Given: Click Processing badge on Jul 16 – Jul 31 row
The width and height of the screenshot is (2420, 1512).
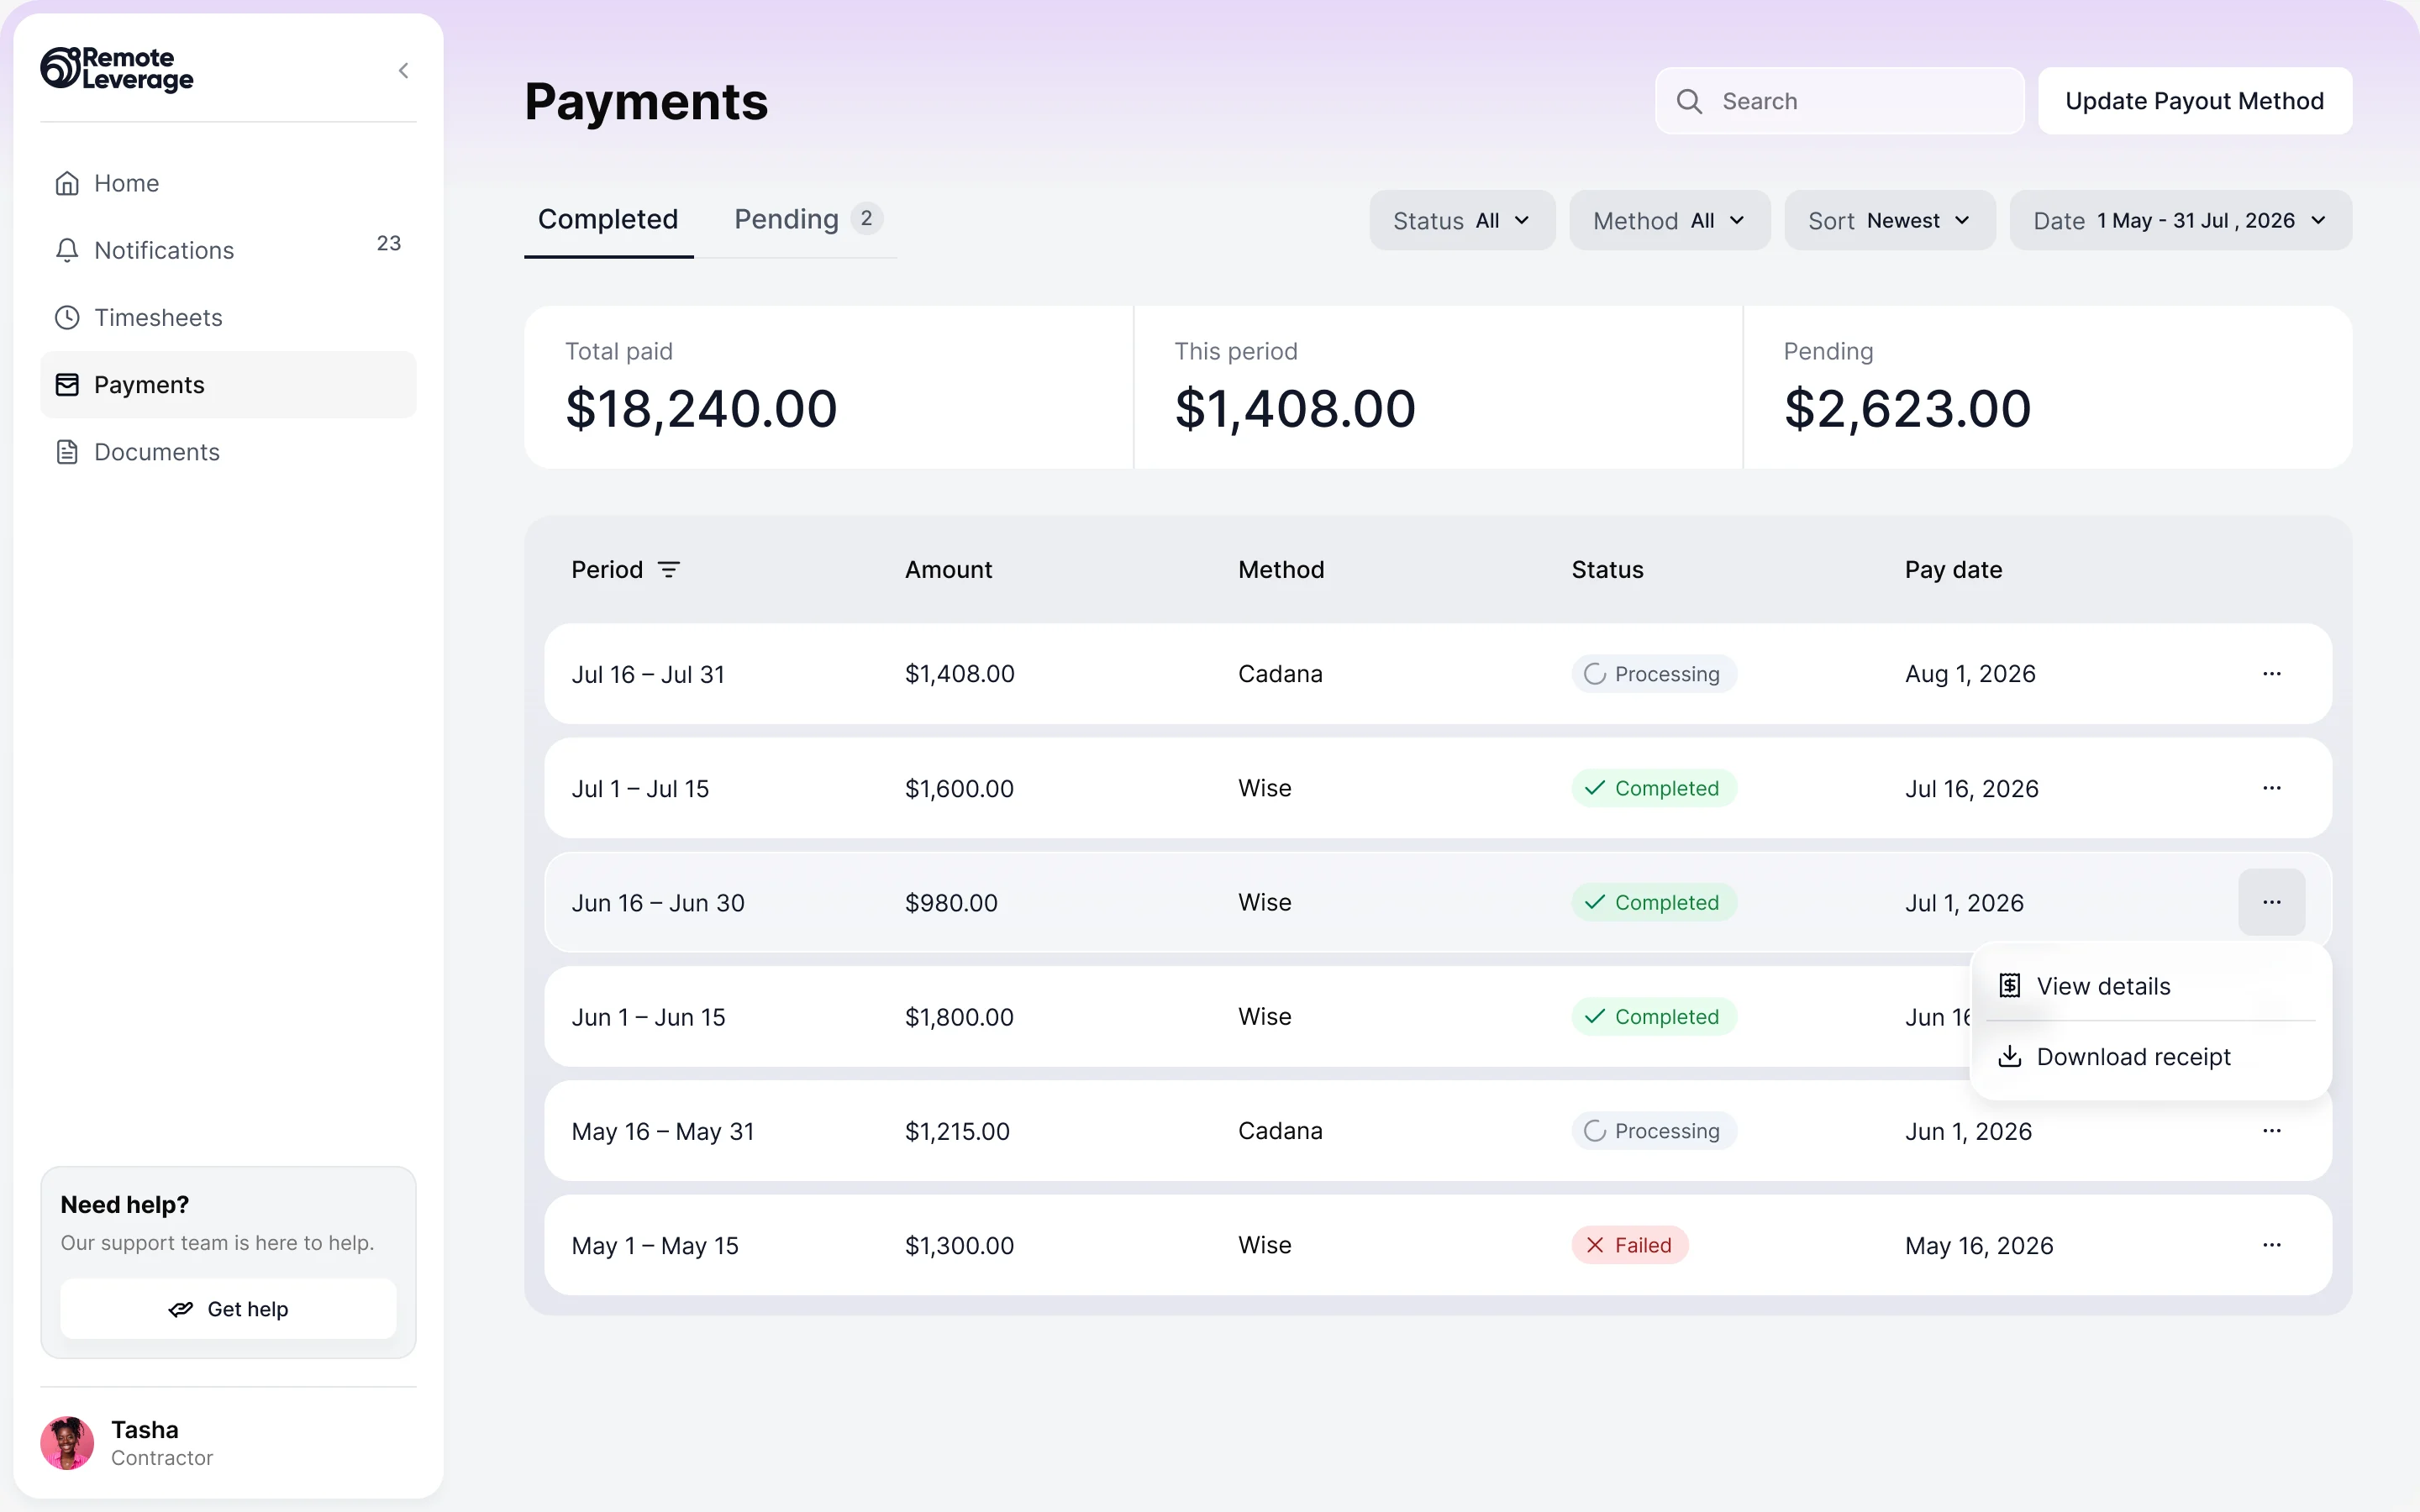Looking at the screenshot, I should pyautogui.click(x=1654, y=674).
